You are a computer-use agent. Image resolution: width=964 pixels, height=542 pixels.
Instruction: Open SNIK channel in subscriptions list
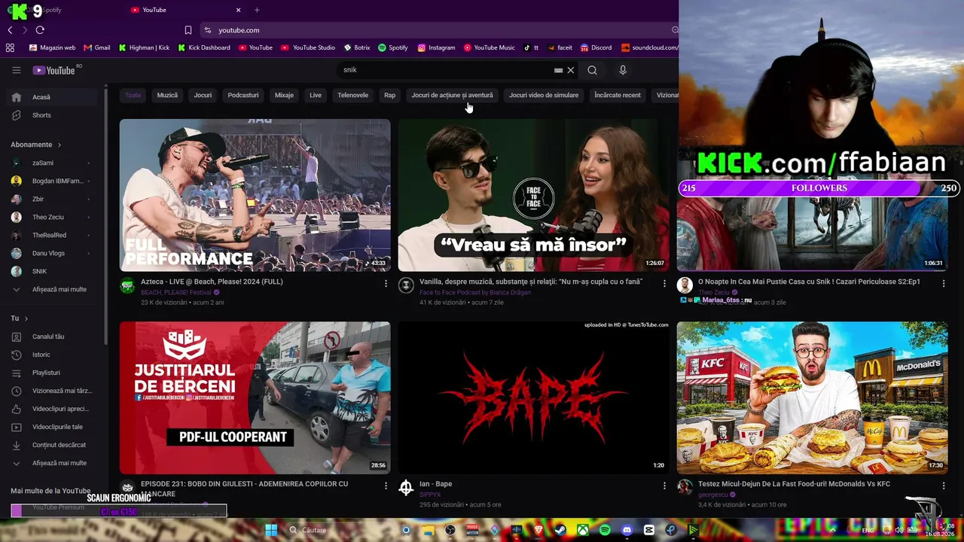[x=53, y=271]
